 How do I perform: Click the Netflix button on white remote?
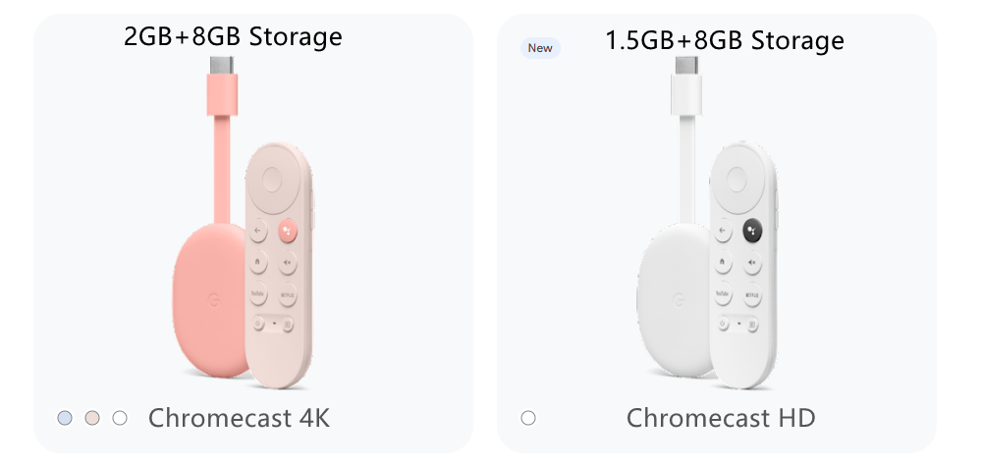(x=752, y=294)
